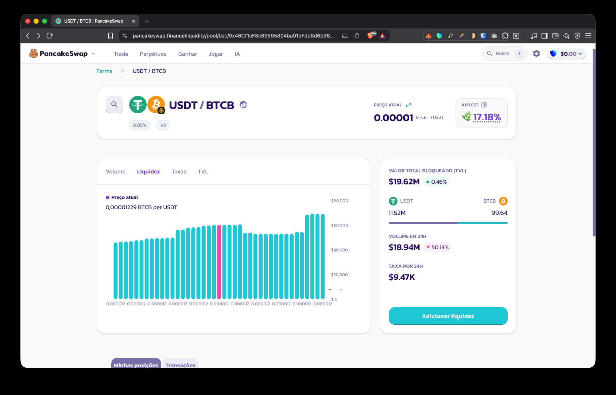Click the 17.18% APR value
Screen dimensions: 616x395
coord(487,117)
